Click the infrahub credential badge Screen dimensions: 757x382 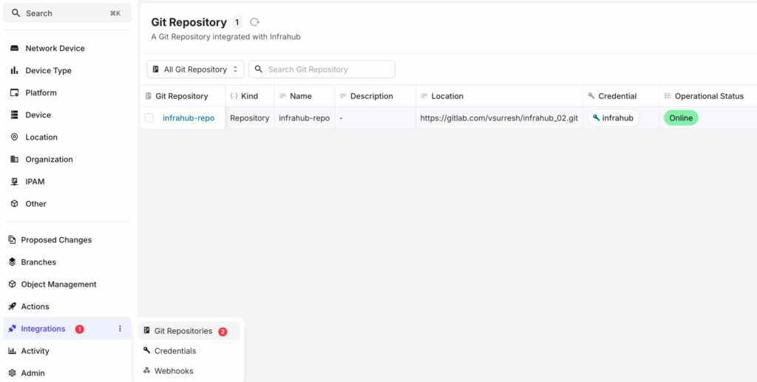coord(613,117)
